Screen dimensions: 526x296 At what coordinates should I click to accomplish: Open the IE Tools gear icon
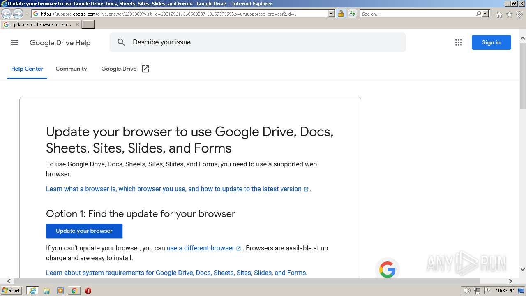click(x=519, y=14)
